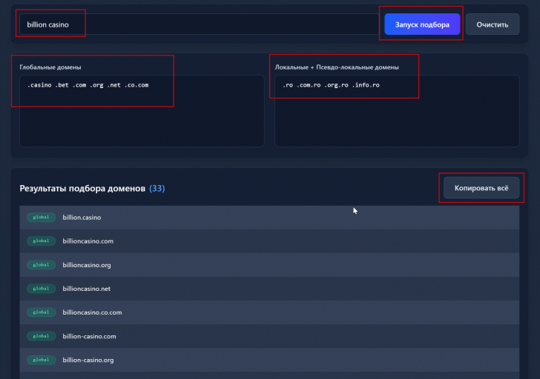Click the 'billion casino' search input field

pos(199,24)
